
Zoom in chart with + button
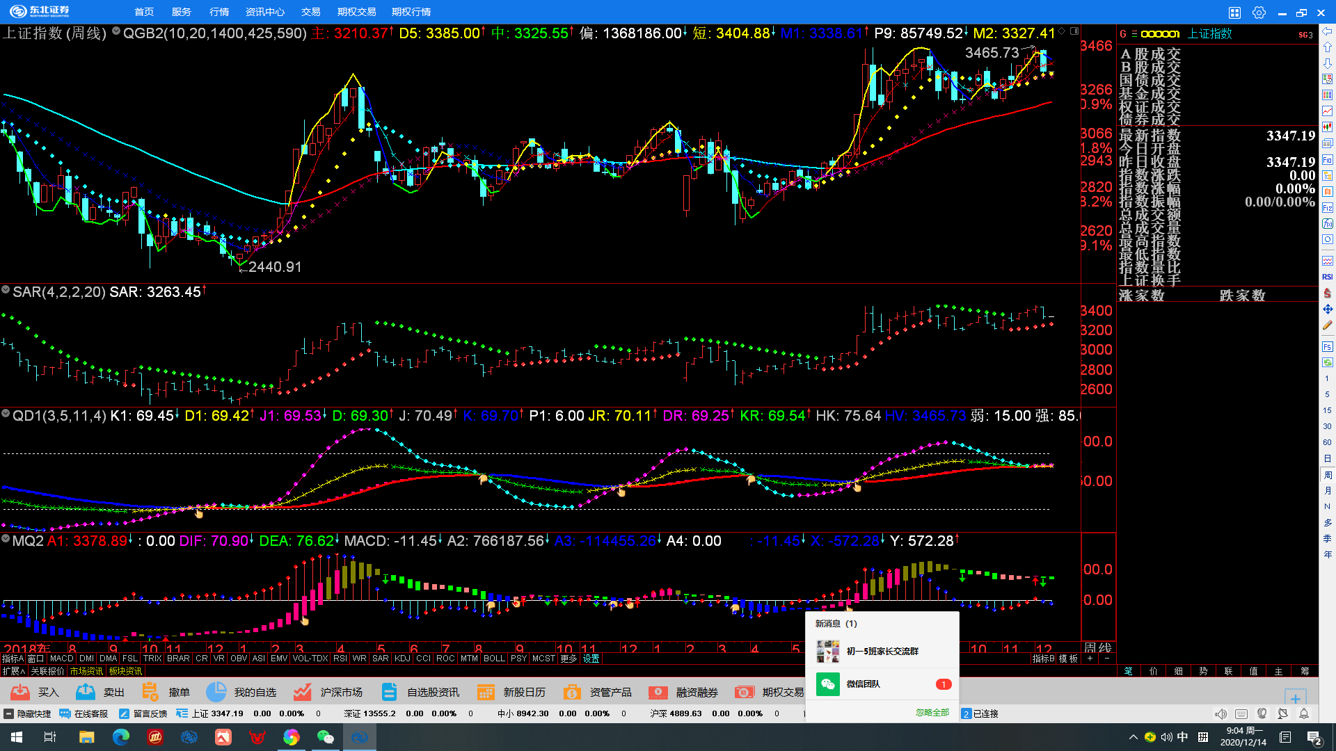click(x=1090, y=659)
